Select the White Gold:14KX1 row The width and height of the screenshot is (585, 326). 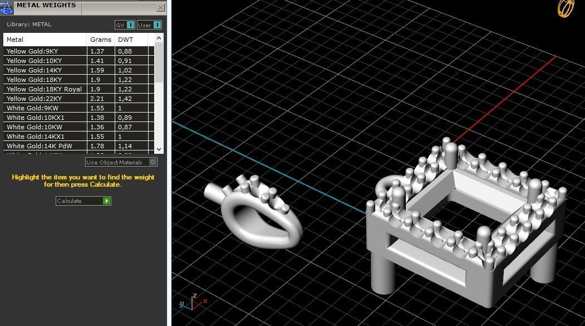(x=78, y=137)
